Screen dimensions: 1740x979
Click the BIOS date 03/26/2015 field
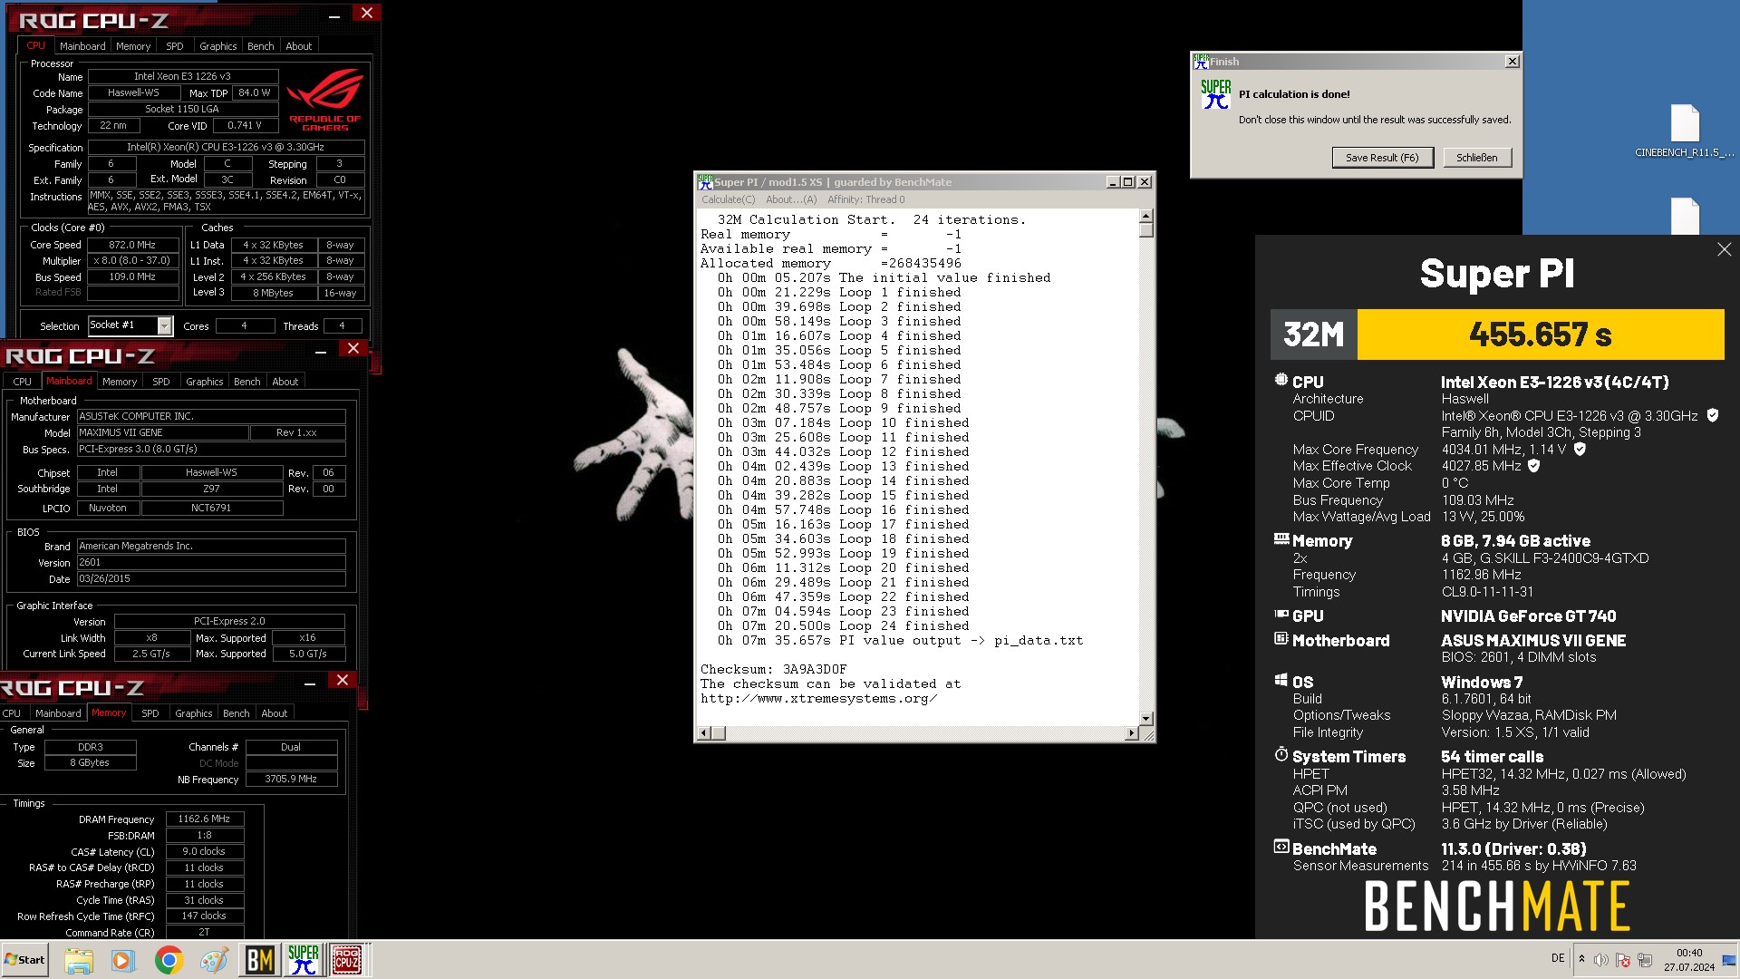click(x=210, y=578)
